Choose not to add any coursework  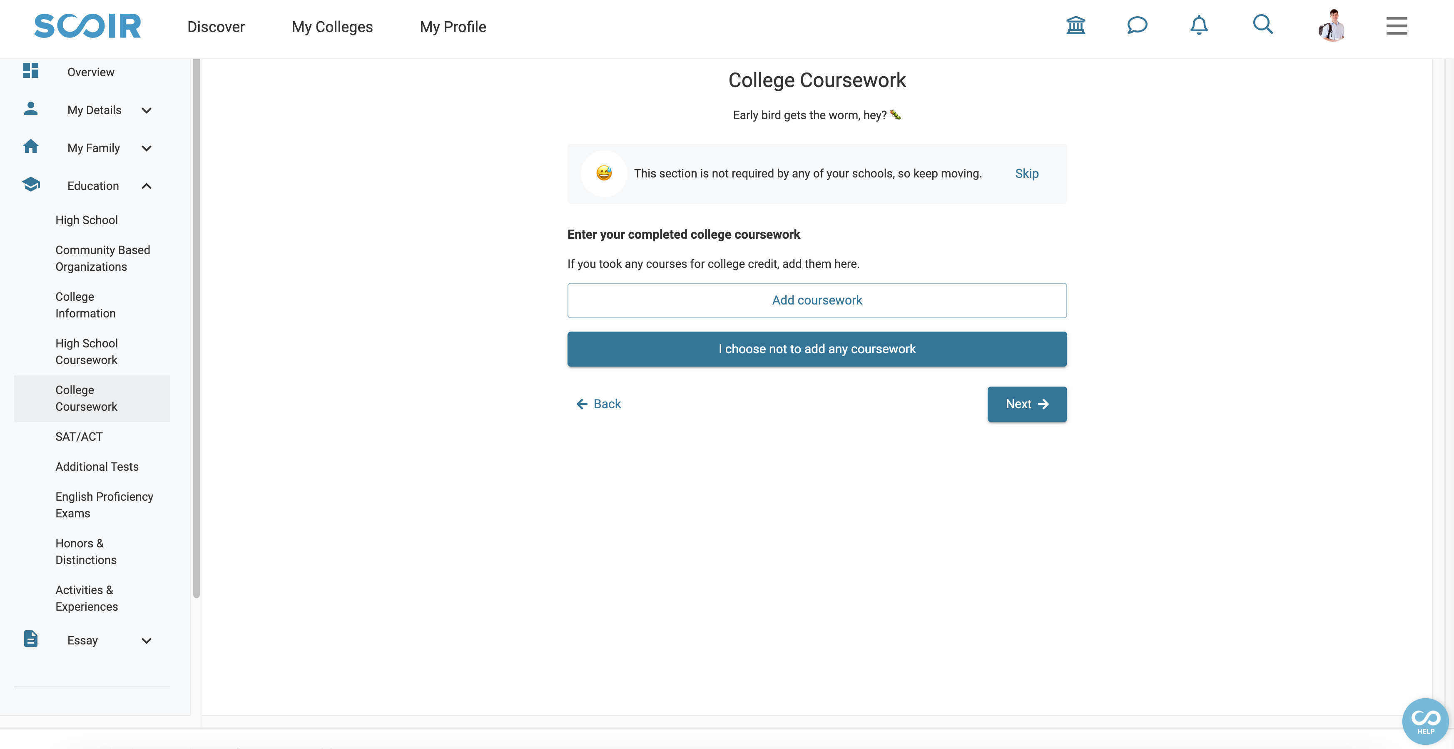click(x=817, y=349)
